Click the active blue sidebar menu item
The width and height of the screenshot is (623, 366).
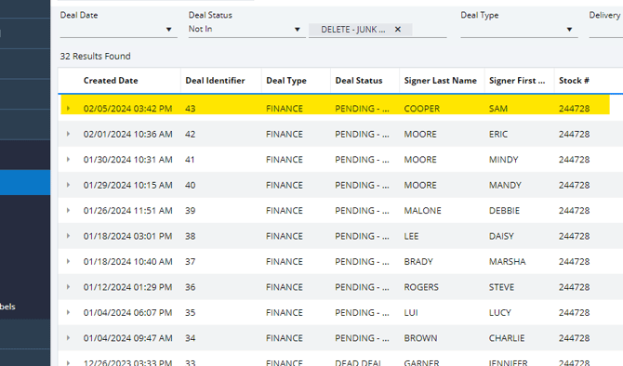point(25,183)
